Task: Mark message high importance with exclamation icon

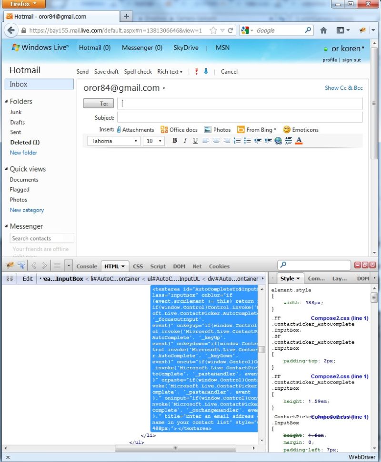Action: pos(196,71)
